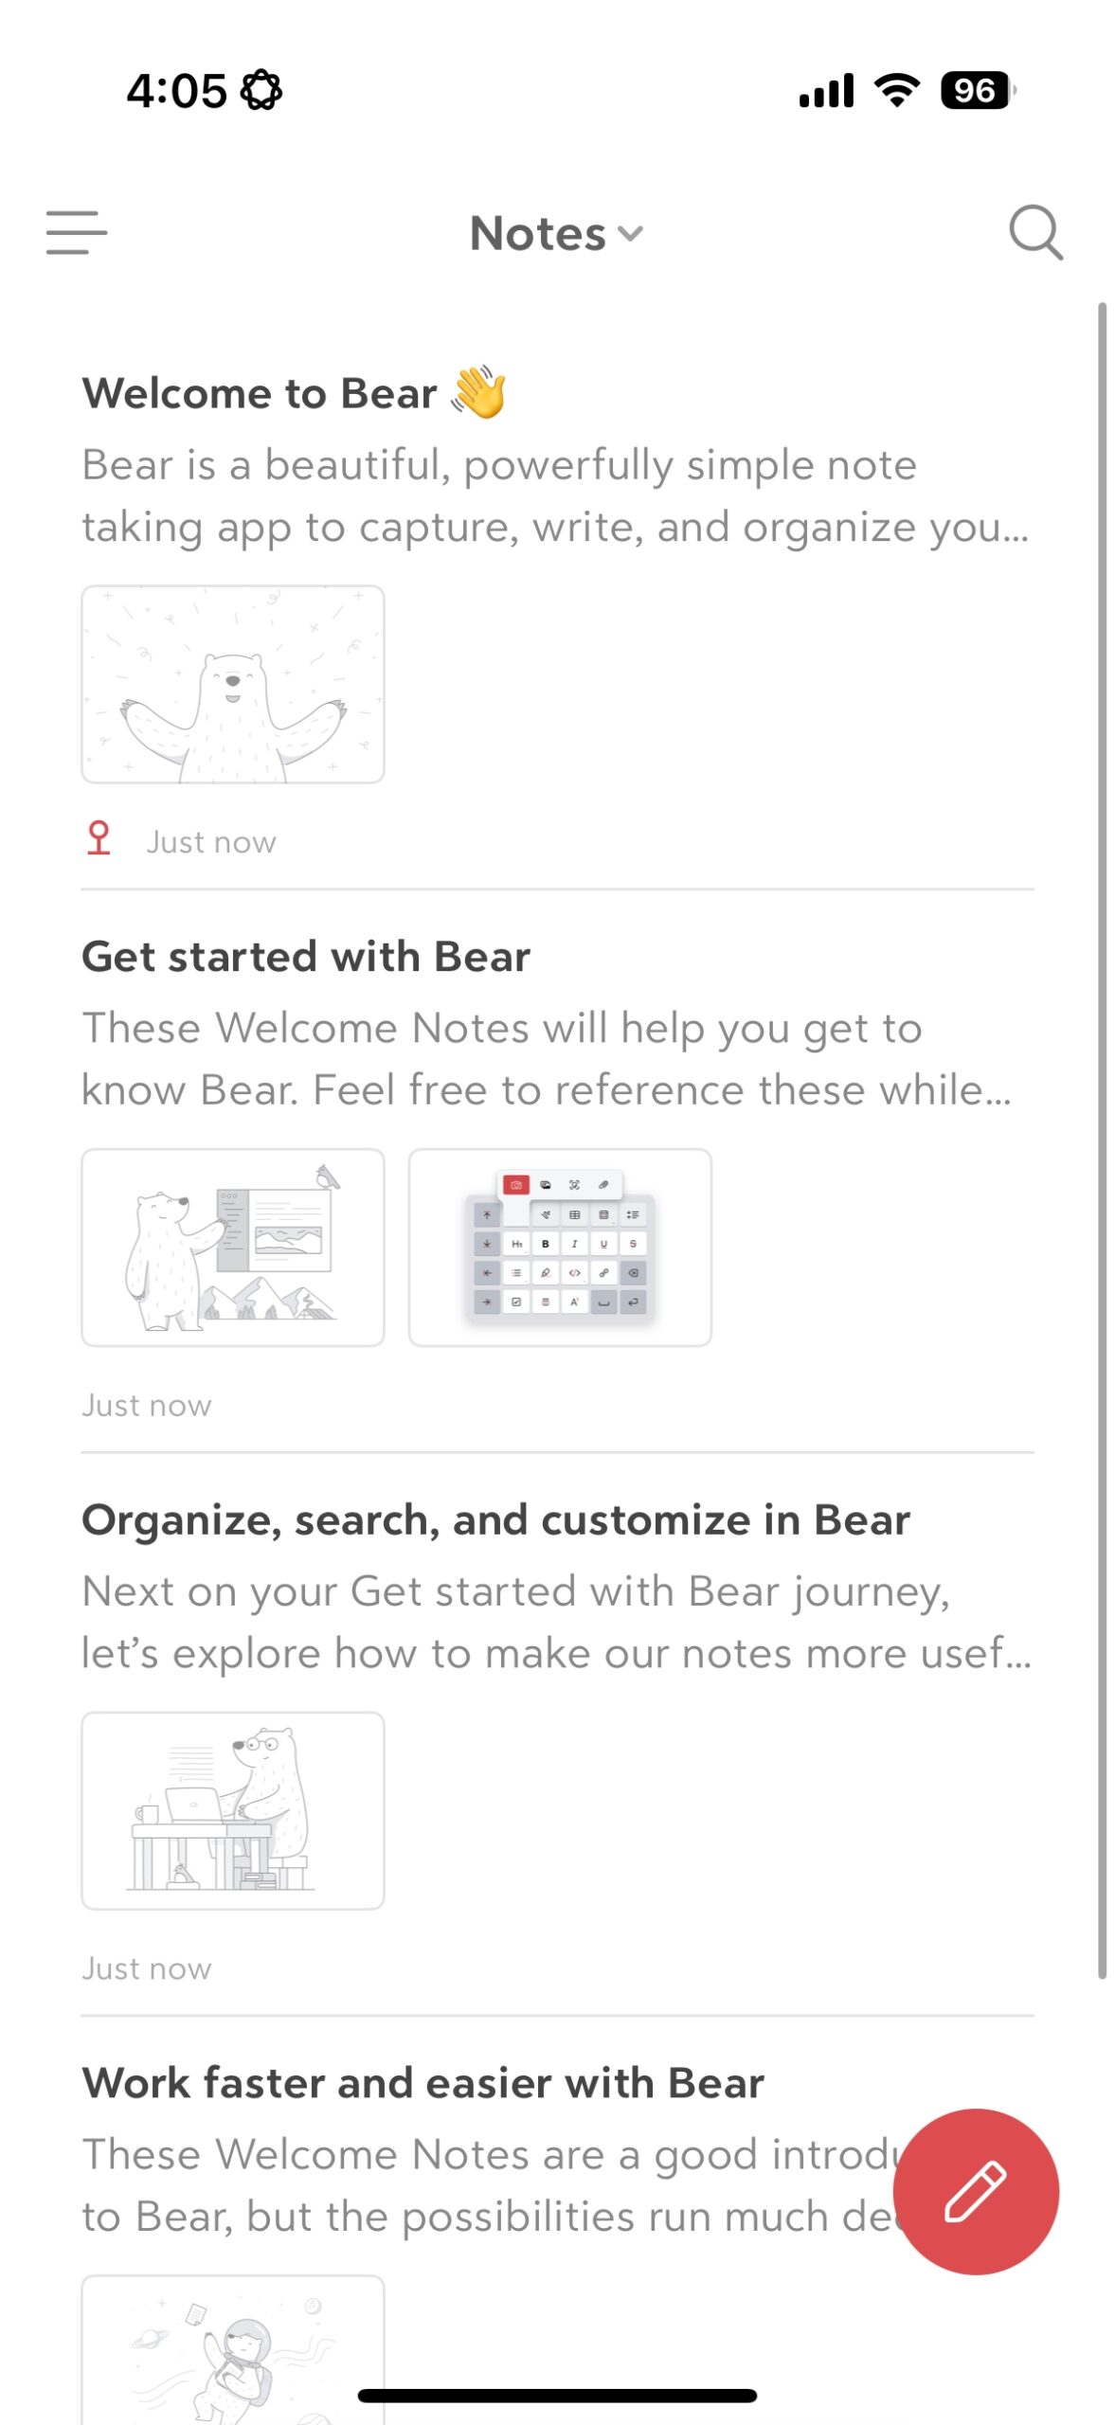
Task: Tap the gear icon beside the clock
Action: [x=261, y=91]
